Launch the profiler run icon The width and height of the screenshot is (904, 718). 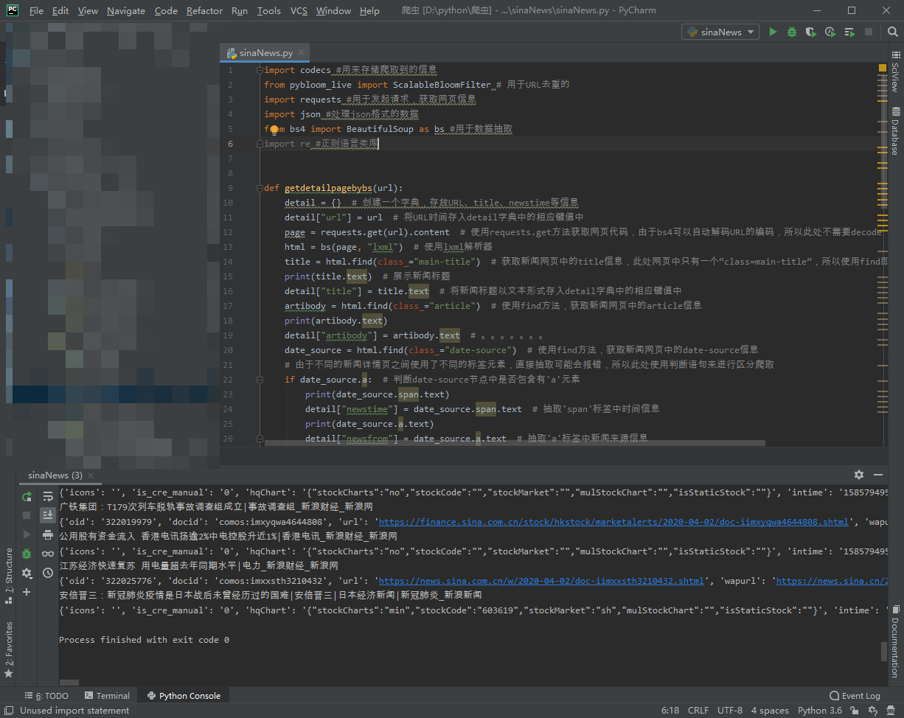point(830,32)
